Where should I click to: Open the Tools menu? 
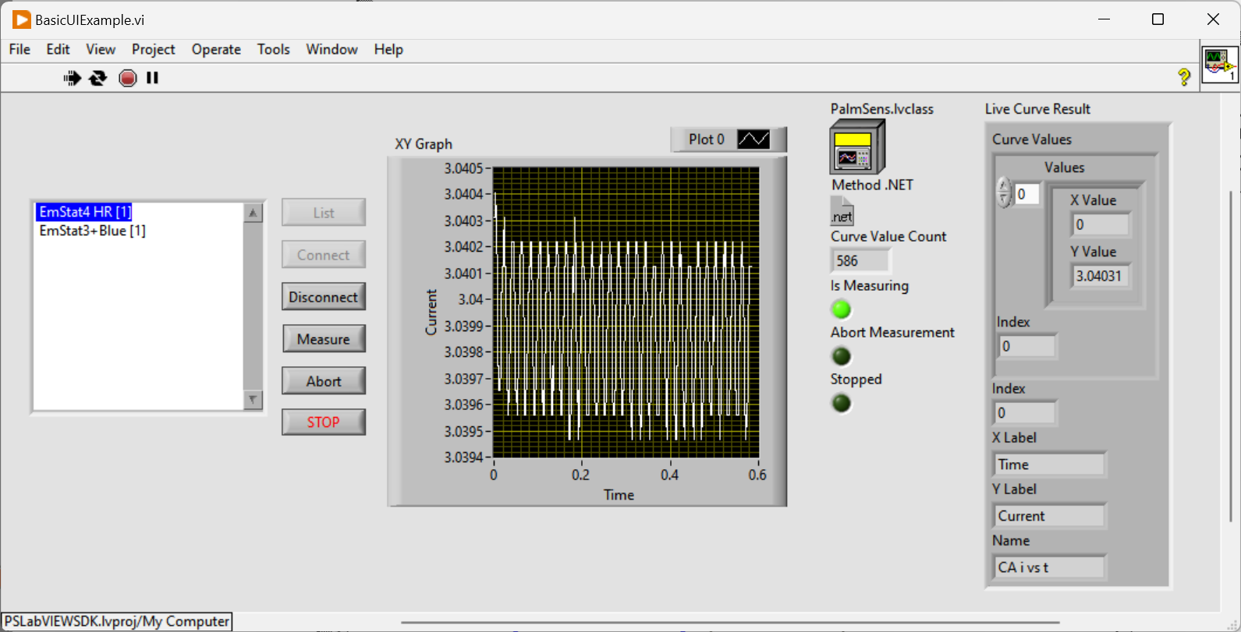click(273, 49)
